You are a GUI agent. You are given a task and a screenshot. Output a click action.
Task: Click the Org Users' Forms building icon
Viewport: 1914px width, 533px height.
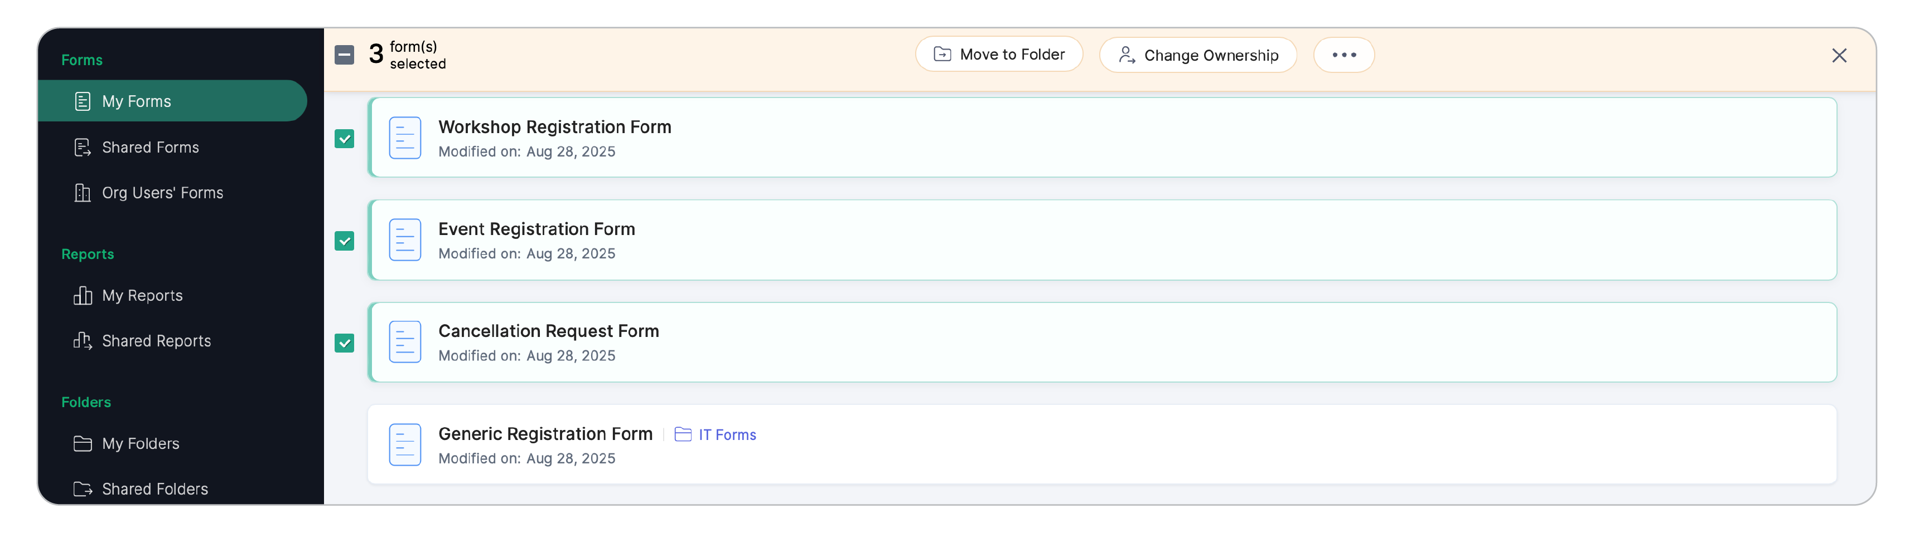point(83,192)
